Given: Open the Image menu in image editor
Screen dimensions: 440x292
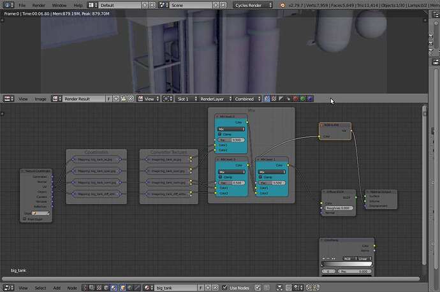Looking at the screenshot, I should click(40, 99).
